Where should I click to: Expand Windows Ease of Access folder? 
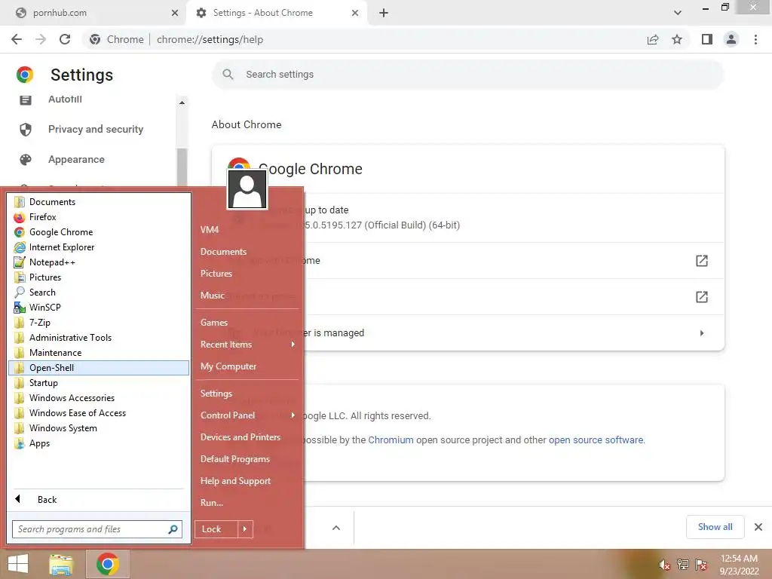(x=99, y=412)
